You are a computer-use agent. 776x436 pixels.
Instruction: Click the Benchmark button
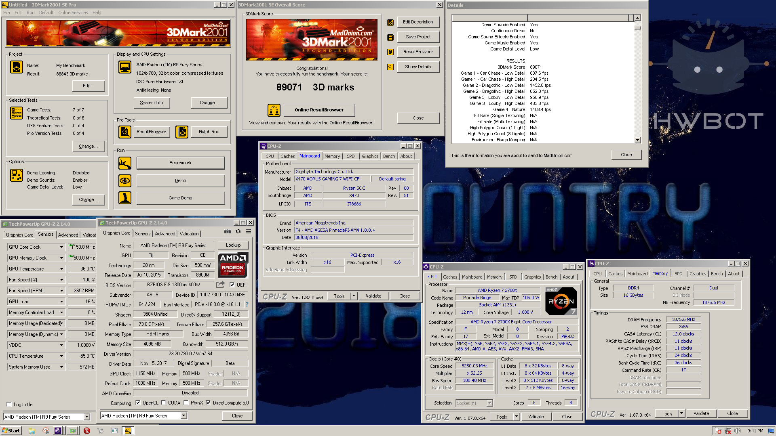181,163
